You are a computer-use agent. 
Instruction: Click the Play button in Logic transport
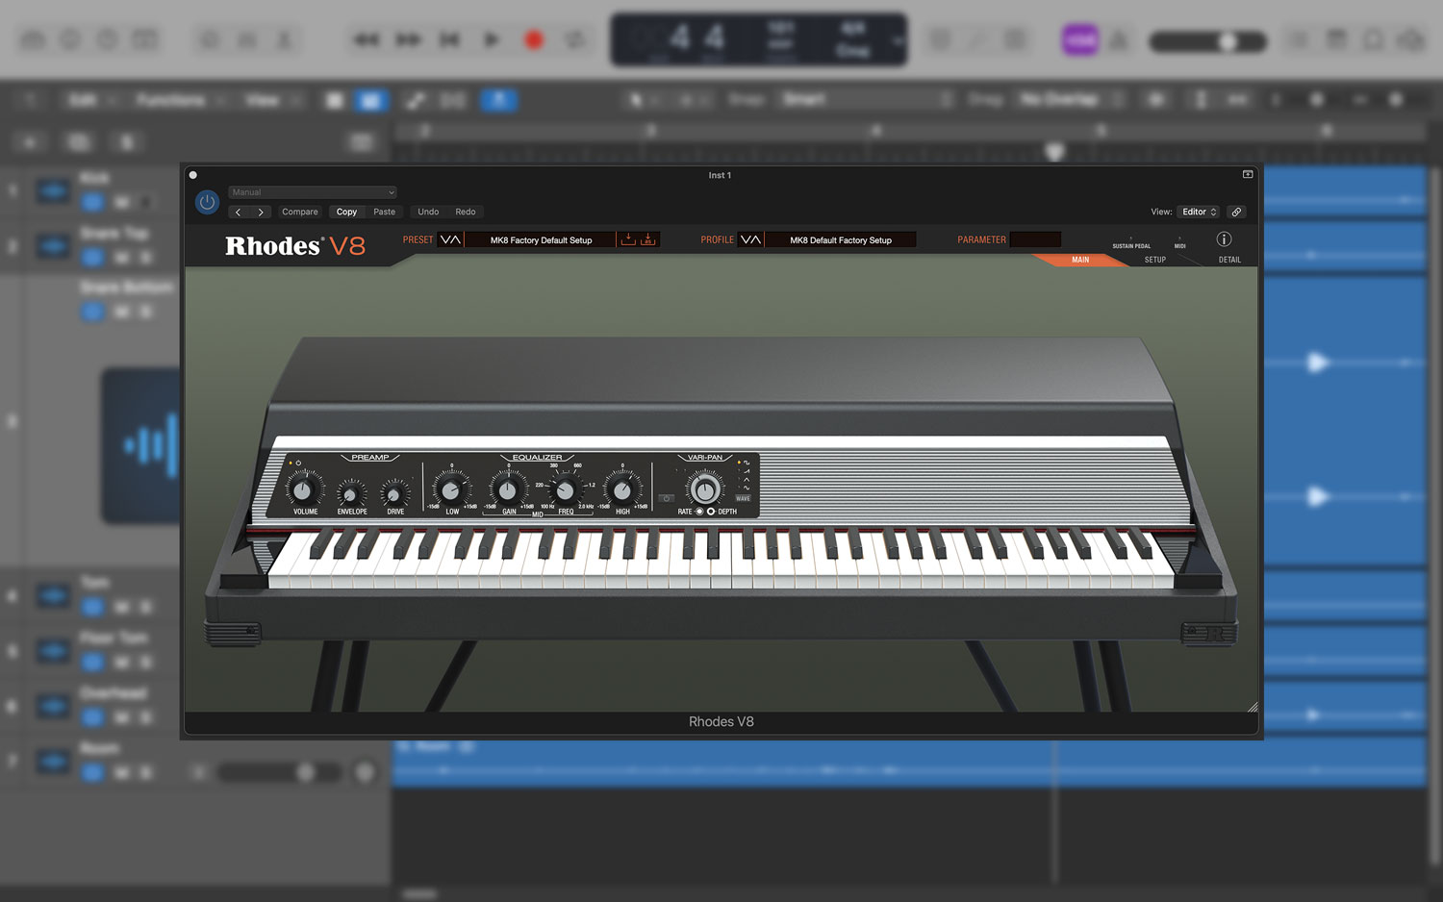(492, 39)
